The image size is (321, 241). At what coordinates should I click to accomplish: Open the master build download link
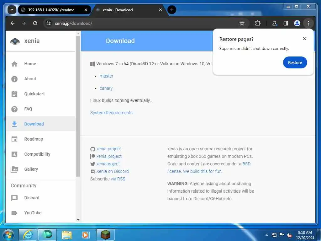[107, 76]
